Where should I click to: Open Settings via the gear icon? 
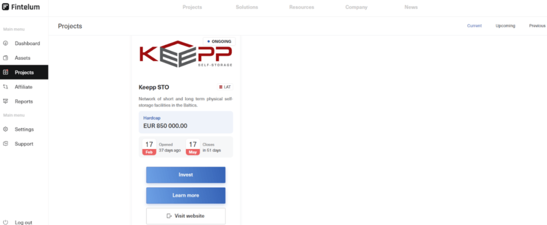pos(5,129)
